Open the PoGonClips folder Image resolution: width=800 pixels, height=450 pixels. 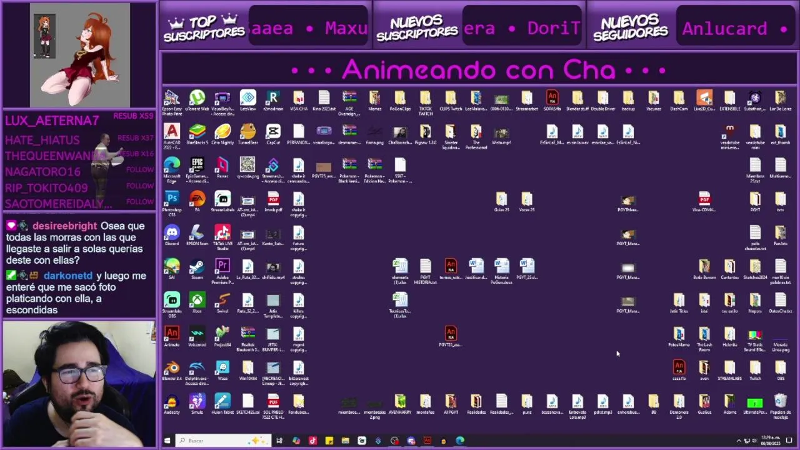coord(400,101)
